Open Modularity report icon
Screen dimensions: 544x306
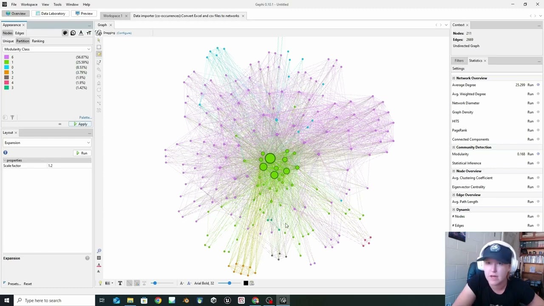538,154
